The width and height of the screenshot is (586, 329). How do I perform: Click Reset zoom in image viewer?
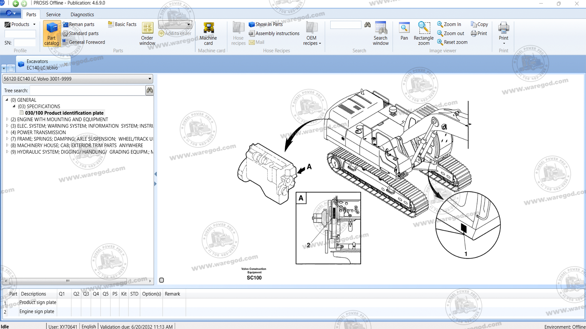pos(452,42)
